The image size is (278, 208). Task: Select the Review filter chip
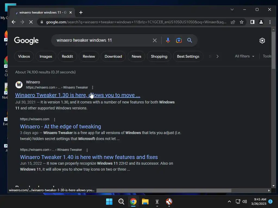coord(89,56)
